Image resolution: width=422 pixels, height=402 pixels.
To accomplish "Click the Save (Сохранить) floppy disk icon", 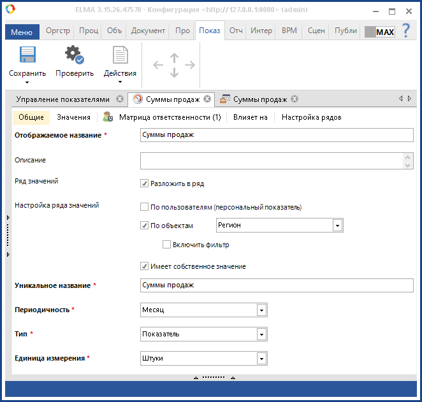I will 27,55.
